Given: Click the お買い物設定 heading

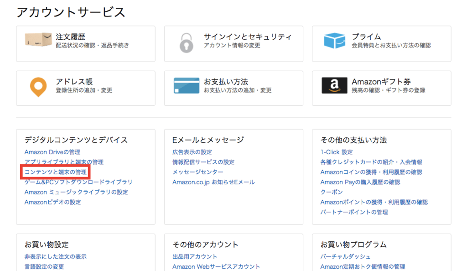Looking at the screenshot, I should tap(47, 245).
